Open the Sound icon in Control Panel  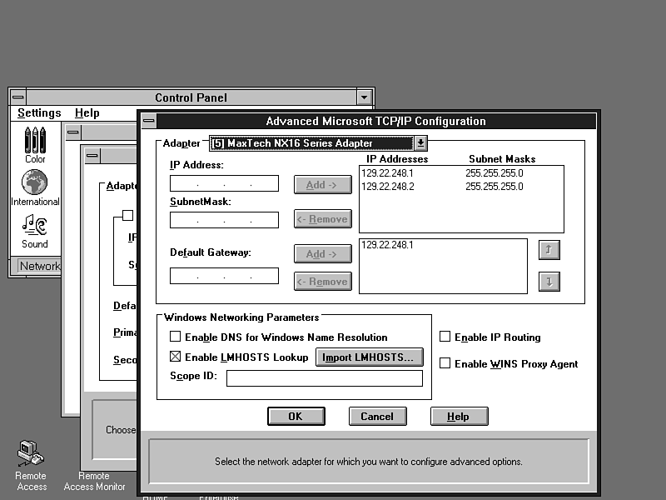35,231
